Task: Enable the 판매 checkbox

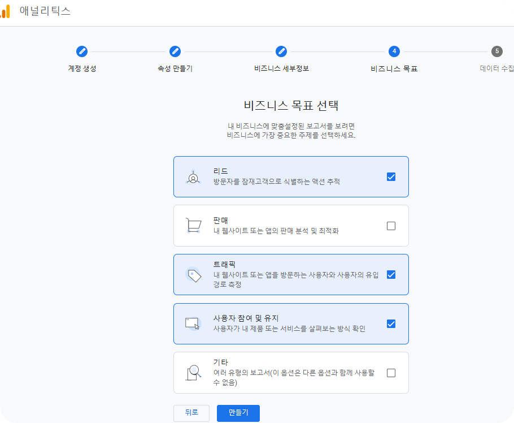Action: pyautogui.click(x=391, y=225)
